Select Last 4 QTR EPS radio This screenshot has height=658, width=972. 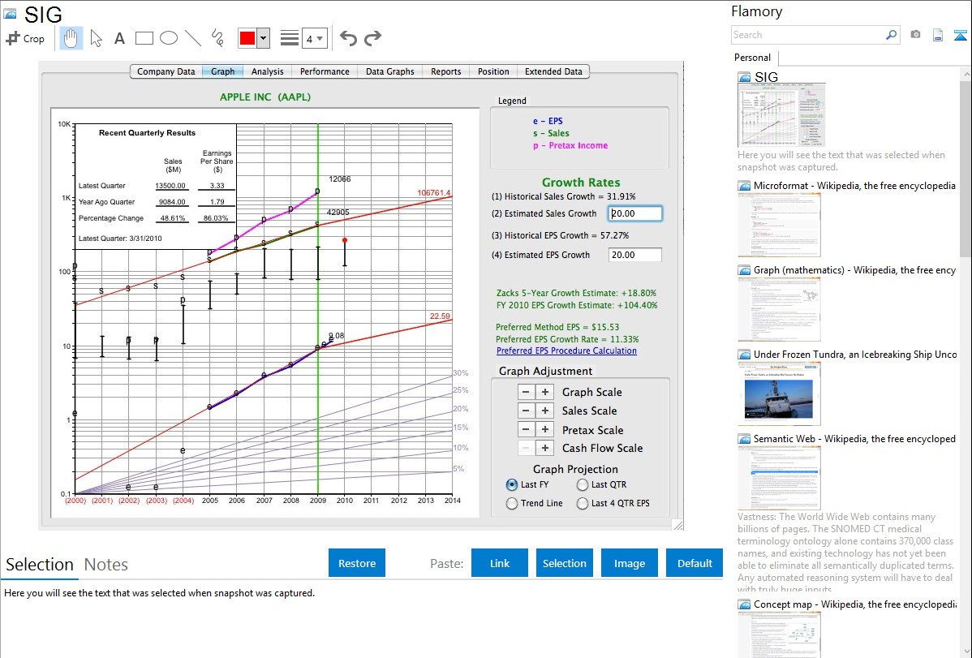click(583, 504)
